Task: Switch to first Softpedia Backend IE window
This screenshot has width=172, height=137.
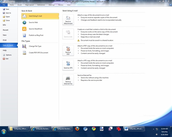Action: point(40,129)
